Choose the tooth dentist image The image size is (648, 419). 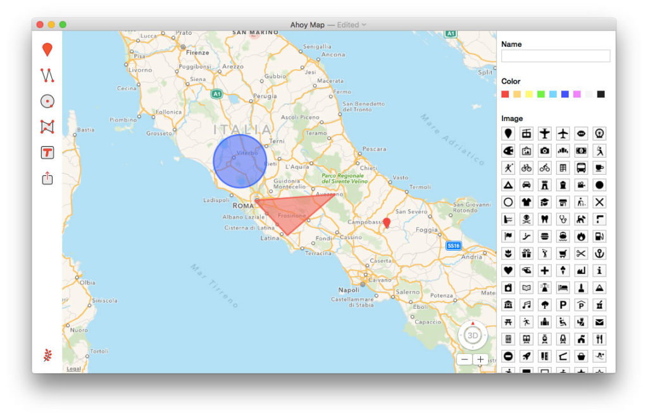(545, 220)
